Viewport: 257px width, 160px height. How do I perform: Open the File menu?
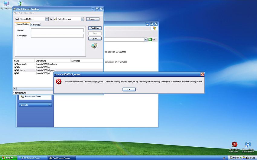[15, 13]
